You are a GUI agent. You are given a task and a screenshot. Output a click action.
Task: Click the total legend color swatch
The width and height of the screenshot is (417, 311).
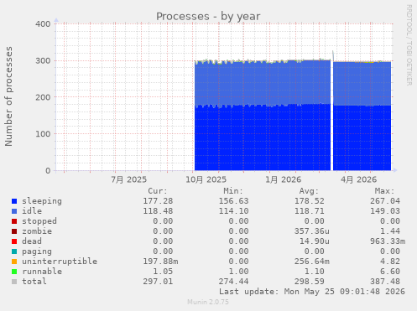[14, 282]
